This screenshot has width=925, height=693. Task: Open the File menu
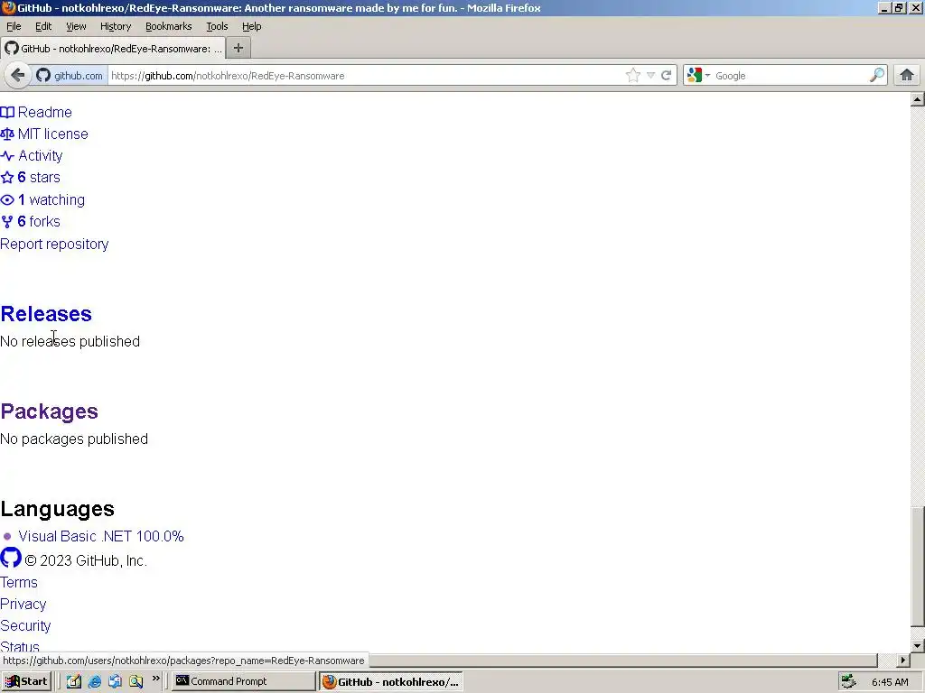point(14,26)
